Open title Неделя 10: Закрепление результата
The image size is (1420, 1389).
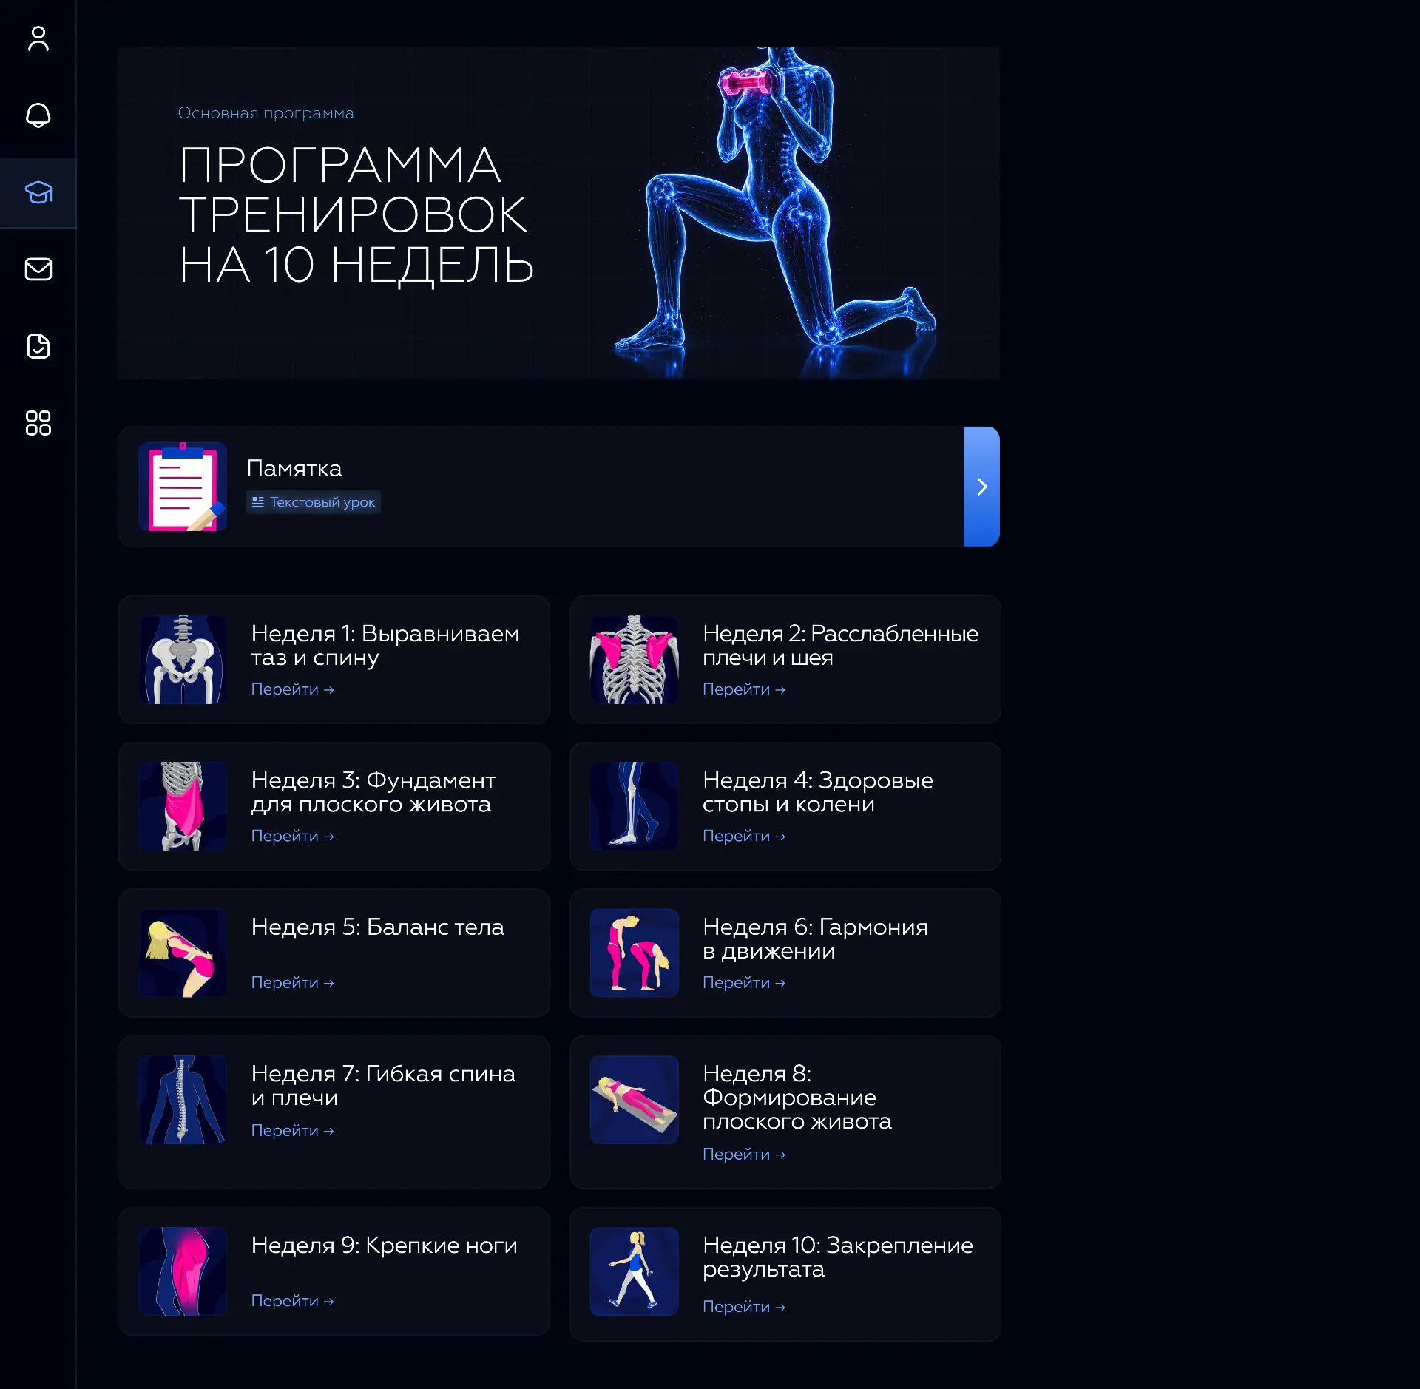click(838, 1257)
